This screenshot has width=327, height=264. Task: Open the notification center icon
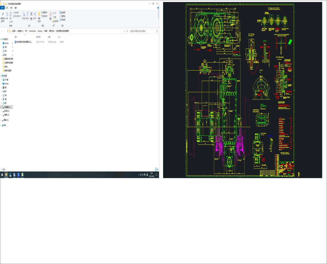[x=156, y=175]
